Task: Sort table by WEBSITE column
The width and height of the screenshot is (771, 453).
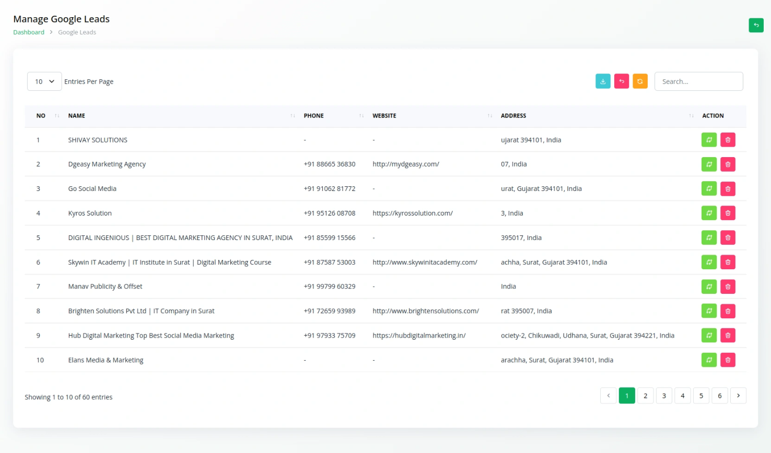Action: coord(432,116)
